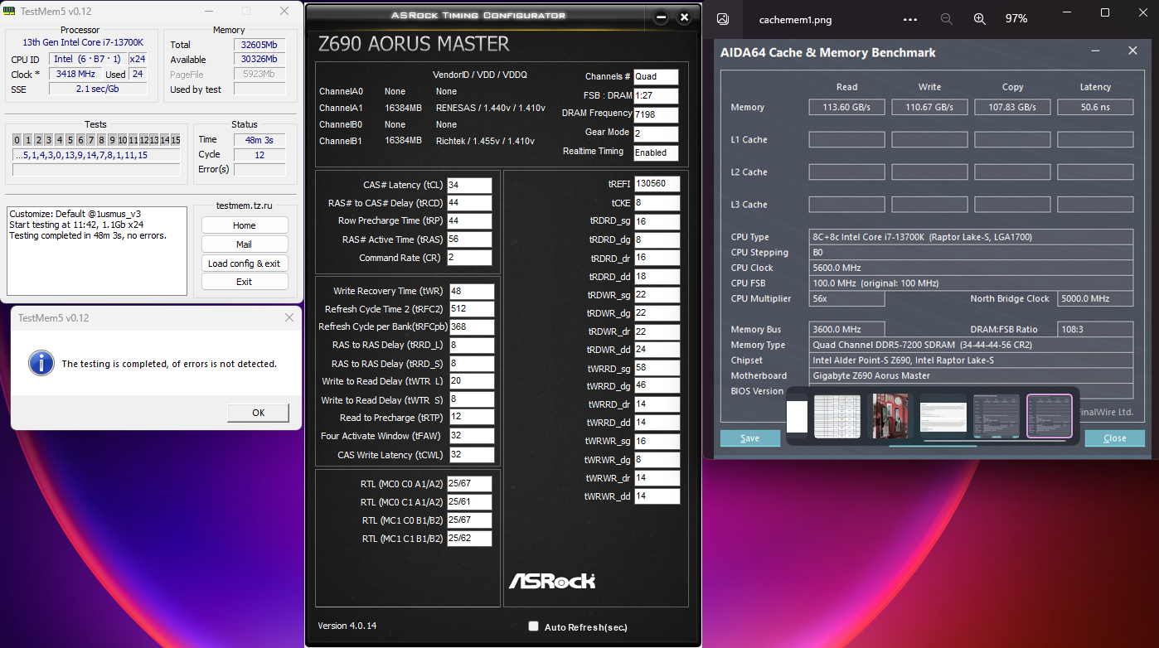Minimize the ASRock Timing Configurator window
Image resolution: width=1159 pixels, height=648 pixels.
(x=662, y=17)
